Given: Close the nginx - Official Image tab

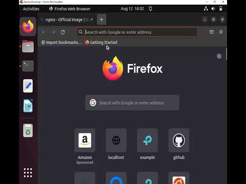Looking at the screenshot, I should 92,19.
